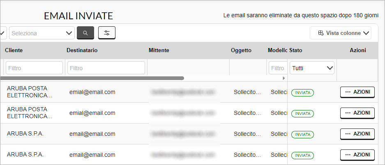Viewport: 385px width, 165px height.
Task: Click the Modello filter input field
Action: [x=278, y=68]
